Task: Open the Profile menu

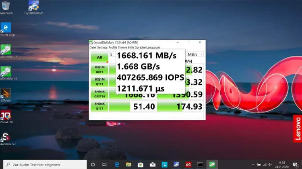Action: click(x=113, y=47)
